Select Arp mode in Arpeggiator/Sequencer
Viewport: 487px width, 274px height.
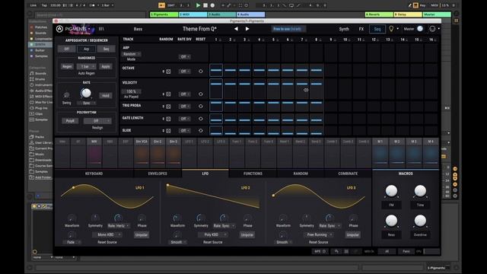86,49
